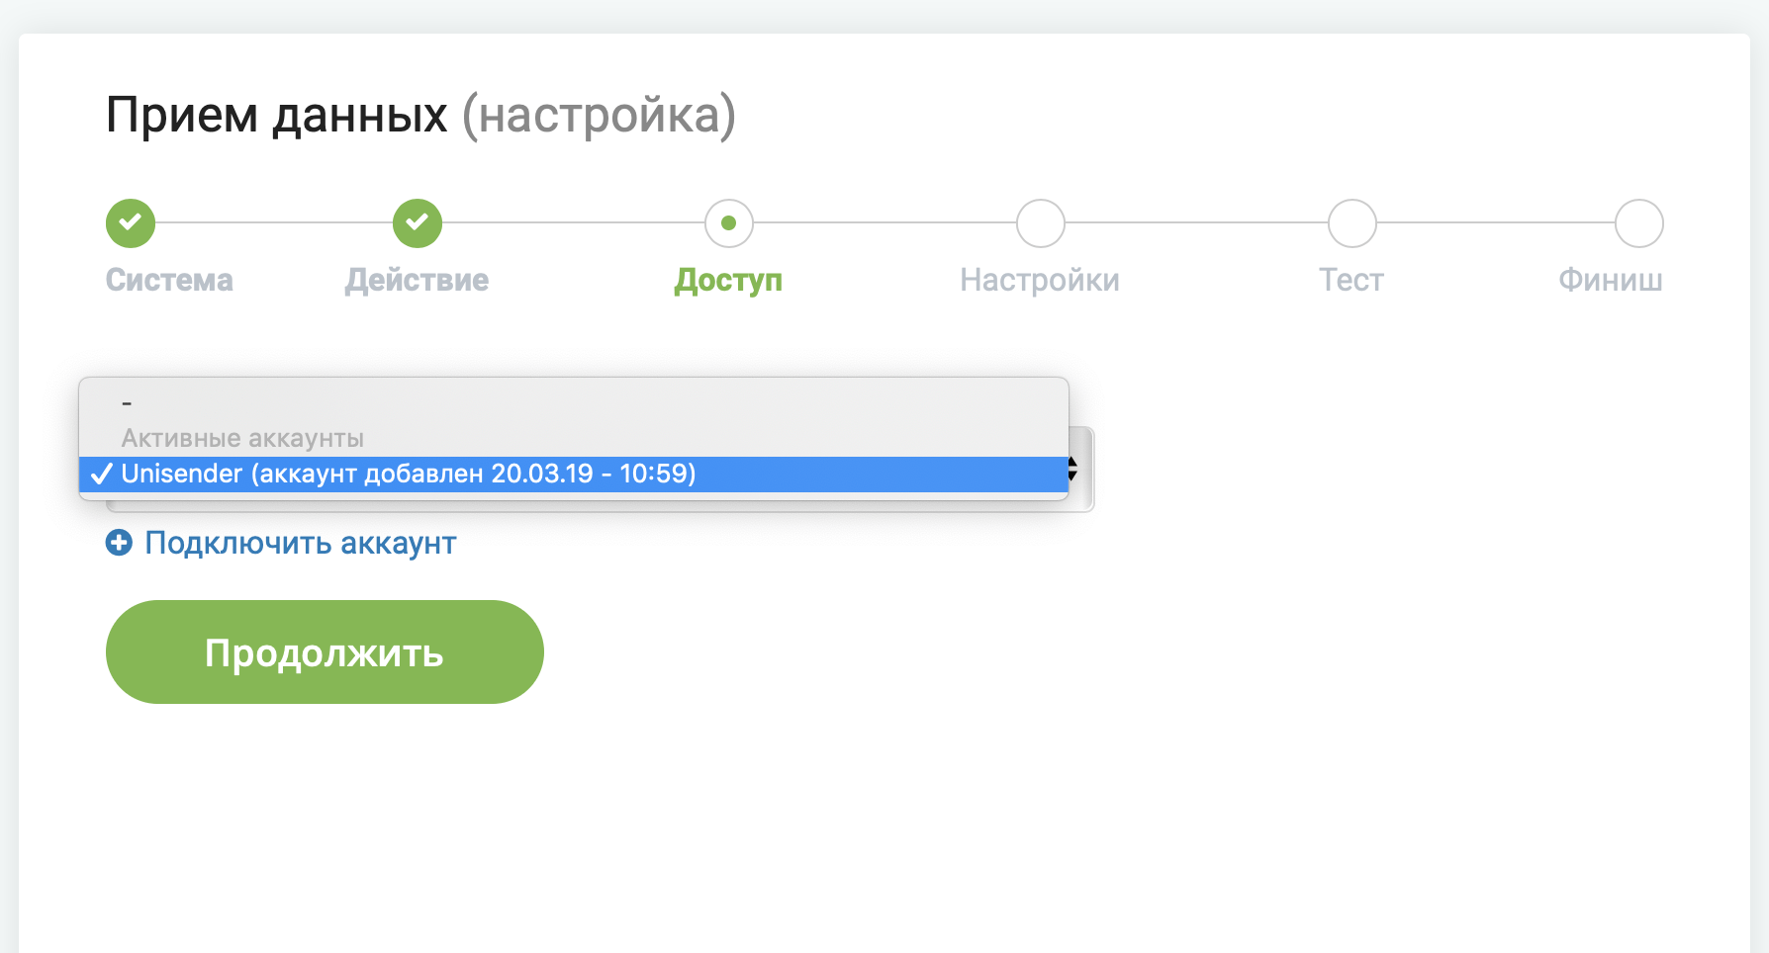Screen dimensions: 1769x953
Task: Click the plus icon beside Подключить аккаунт
Action: [119, 543]
